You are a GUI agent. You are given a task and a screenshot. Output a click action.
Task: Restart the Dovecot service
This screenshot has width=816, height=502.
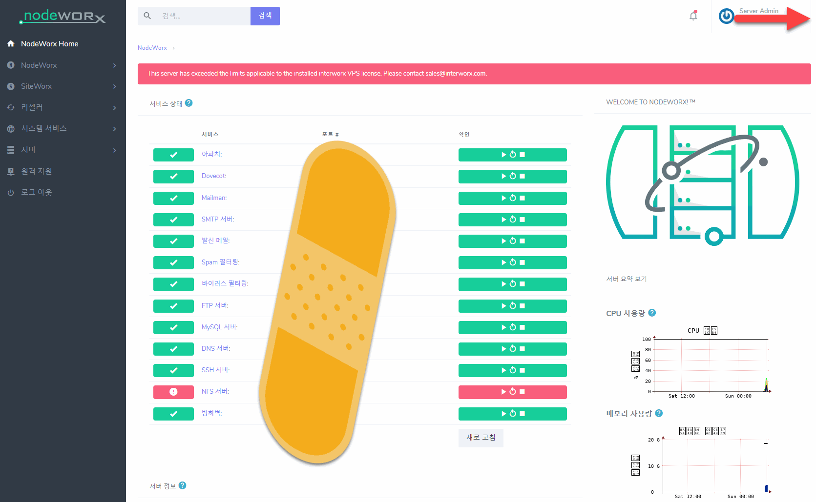click(x=513, y=176)
